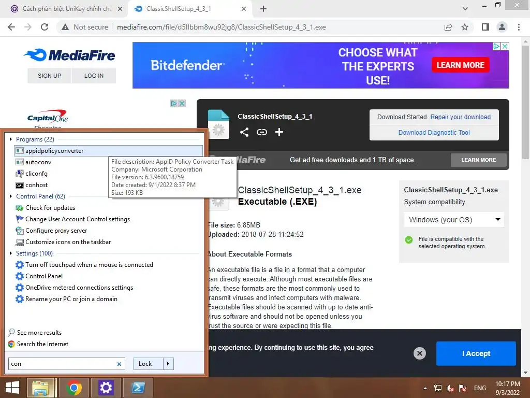
Task: Open autoconv from results
Action: click(38, 162)
